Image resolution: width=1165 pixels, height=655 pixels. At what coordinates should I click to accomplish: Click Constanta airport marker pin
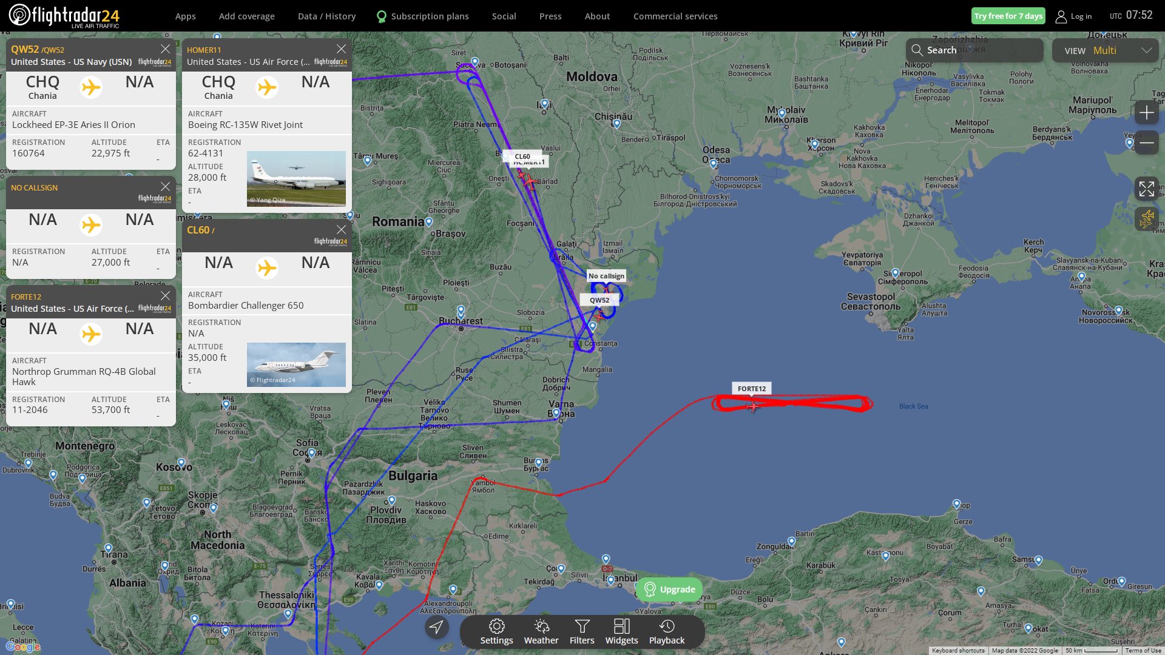(593, 326)
